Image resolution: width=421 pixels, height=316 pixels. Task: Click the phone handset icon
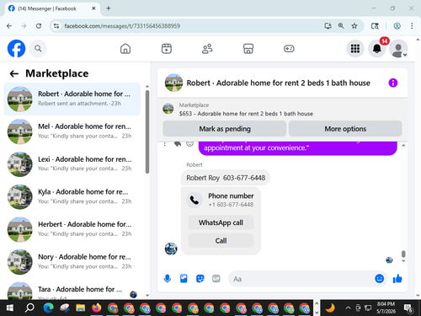[x=195, y=200]
